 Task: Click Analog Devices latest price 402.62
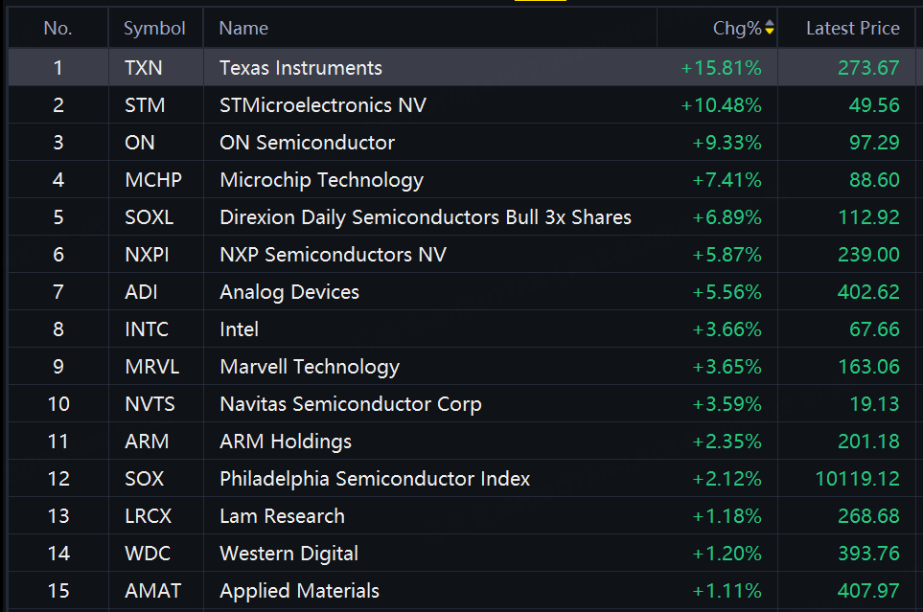(x=868, y=292)
